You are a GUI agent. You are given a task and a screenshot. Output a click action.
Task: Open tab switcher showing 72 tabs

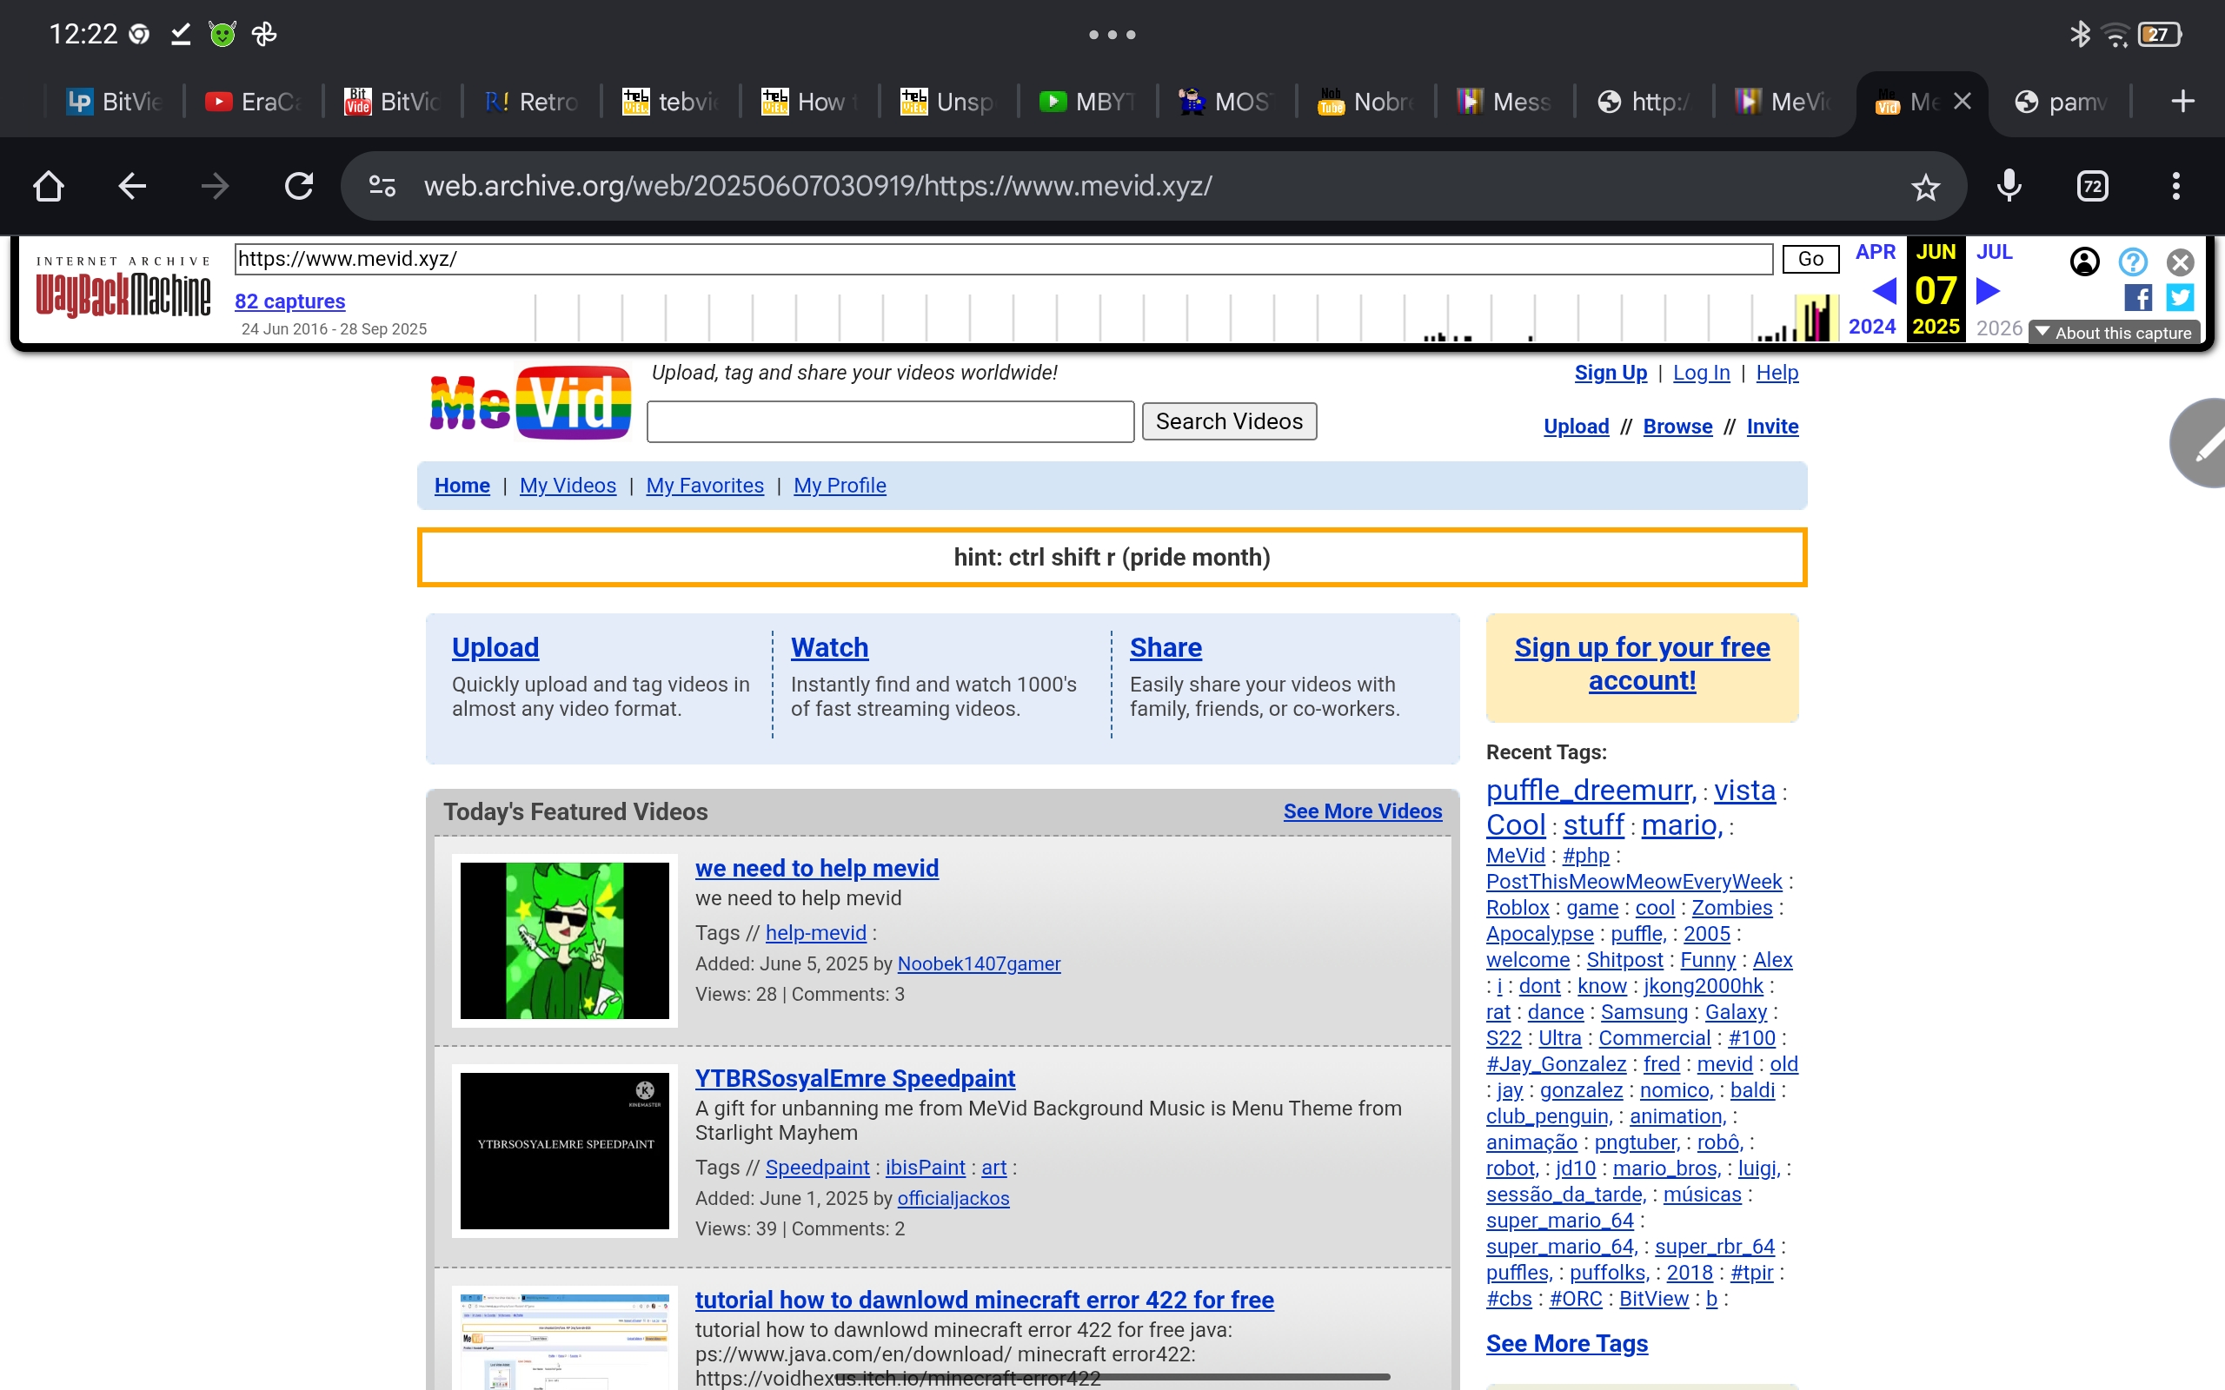tap(2092, 187)
